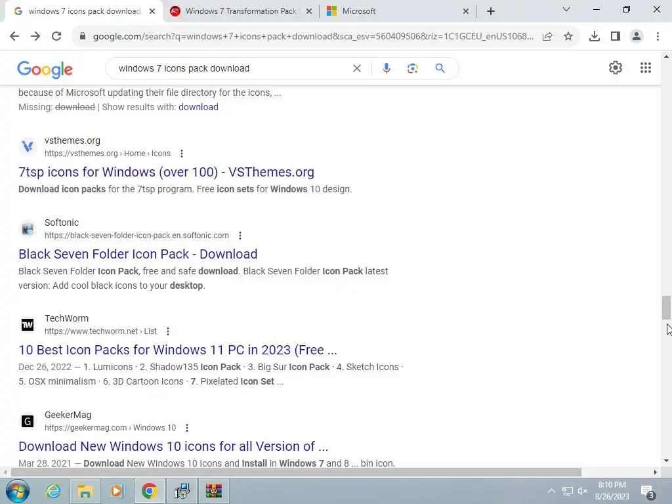Image resolution: width=672 pixels, height=504 pixels.
Task: Open Windows Media Player from taskbar
Action: 117,491
